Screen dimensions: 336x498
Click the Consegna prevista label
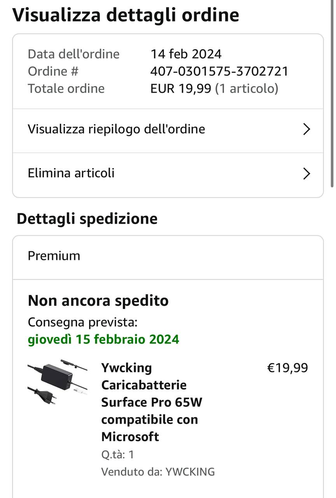[82, 322]
